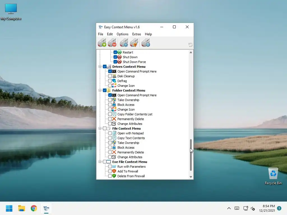Viewport: 287px width, 215px height.
Task: Click the Run with Parameters icon
Action: tap(114, 166)
